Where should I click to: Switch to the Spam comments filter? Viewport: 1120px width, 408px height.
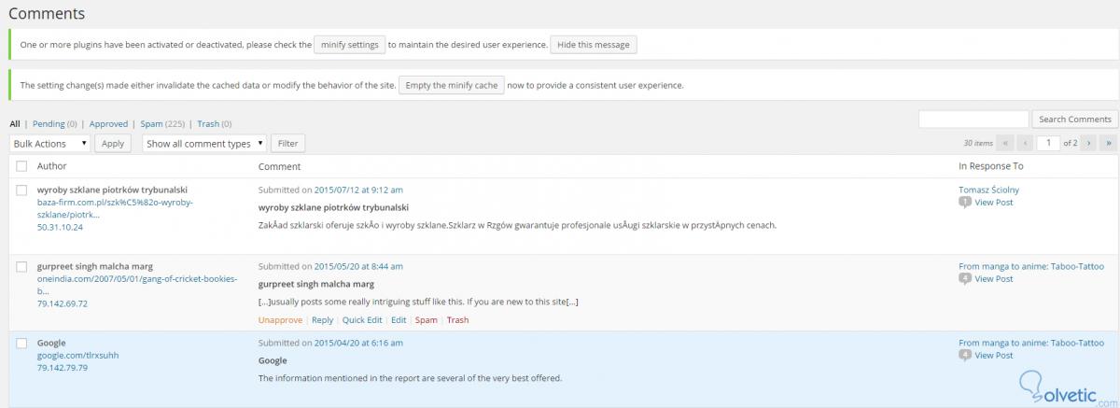point(151,123)
